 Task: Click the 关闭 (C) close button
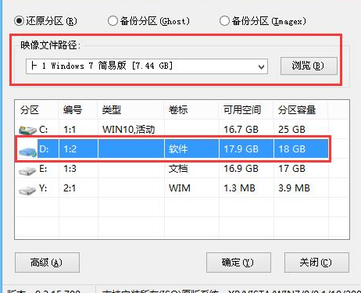316,263
